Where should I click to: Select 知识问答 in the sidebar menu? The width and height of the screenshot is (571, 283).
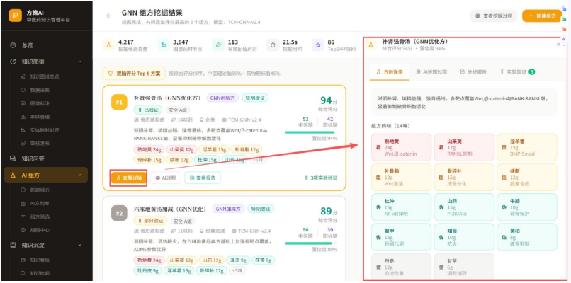[46, 158]
